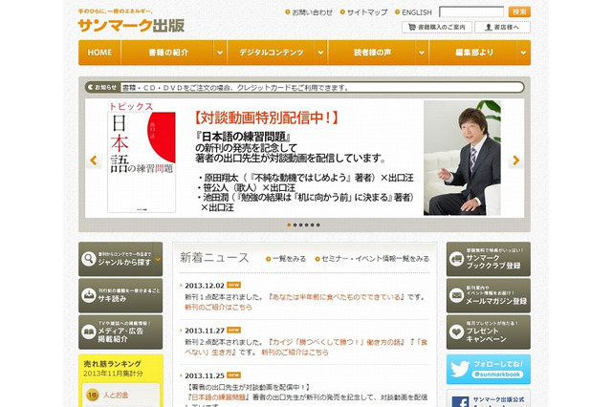The image size is (612, 407).
Task: Click rank 1 medal icon in 売れ筋ランキング
Action: [x=92, y=395]
